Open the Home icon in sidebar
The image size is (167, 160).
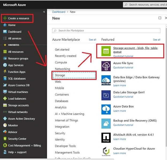click(x=5, y=25)
